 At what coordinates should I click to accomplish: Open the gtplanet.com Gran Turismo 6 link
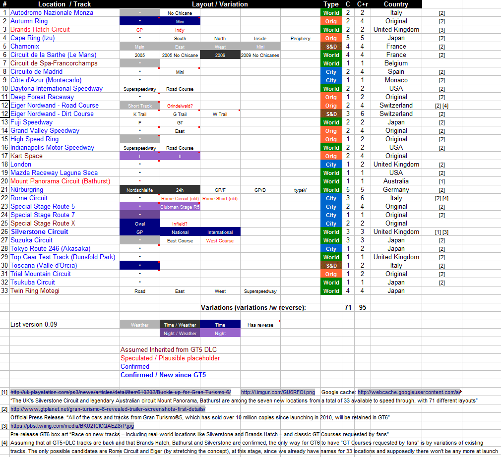pos(108,409)
